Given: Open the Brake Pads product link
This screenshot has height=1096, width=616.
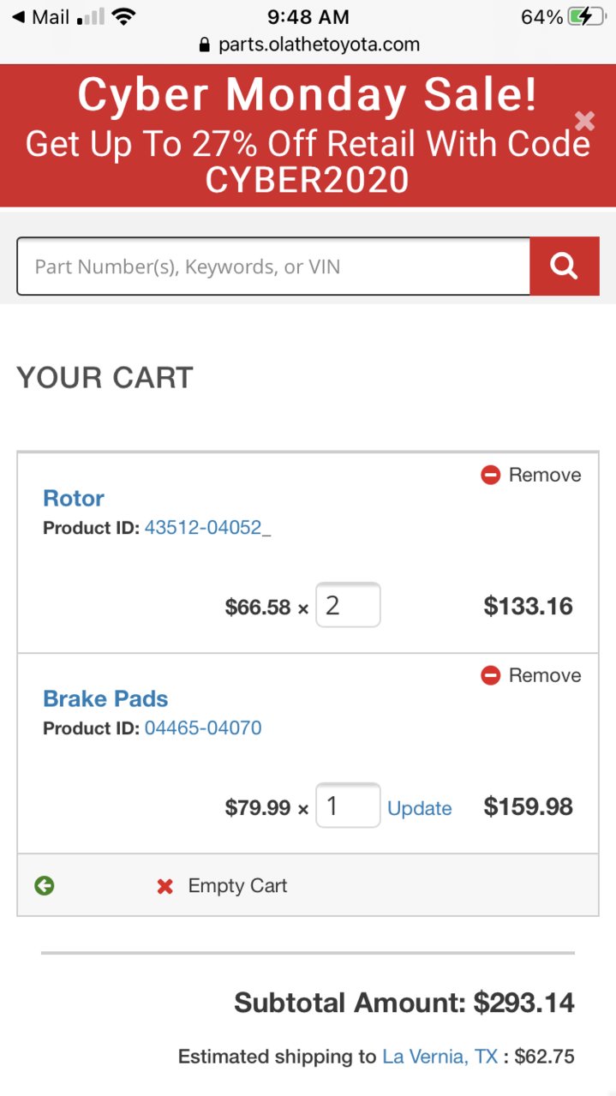Looking at the screenshot, I should 105,698.
